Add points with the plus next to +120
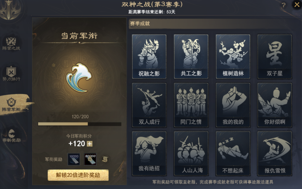The height and width of the screenshot is (189, 302). pyautogui.click(x=90, y=144)
